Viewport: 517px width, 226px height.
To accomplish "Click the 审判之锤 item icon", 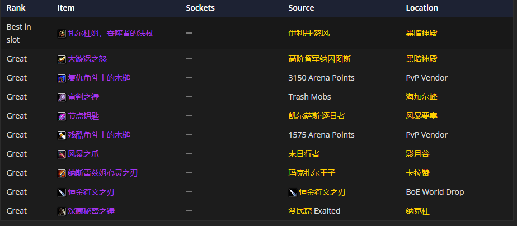I will tap(62, 97).
